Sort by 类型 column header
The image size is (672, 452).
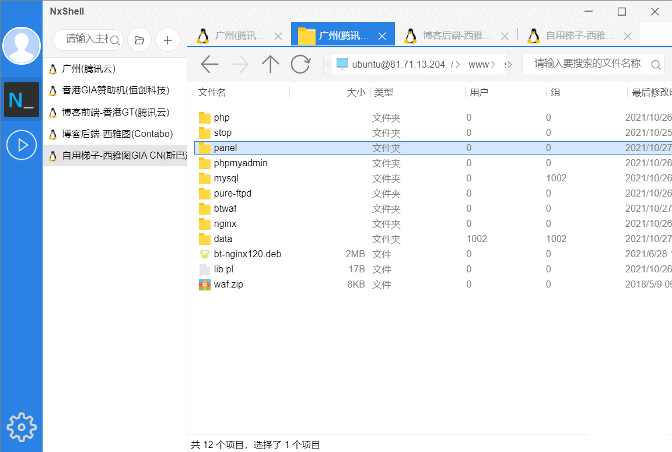(383, 93)
